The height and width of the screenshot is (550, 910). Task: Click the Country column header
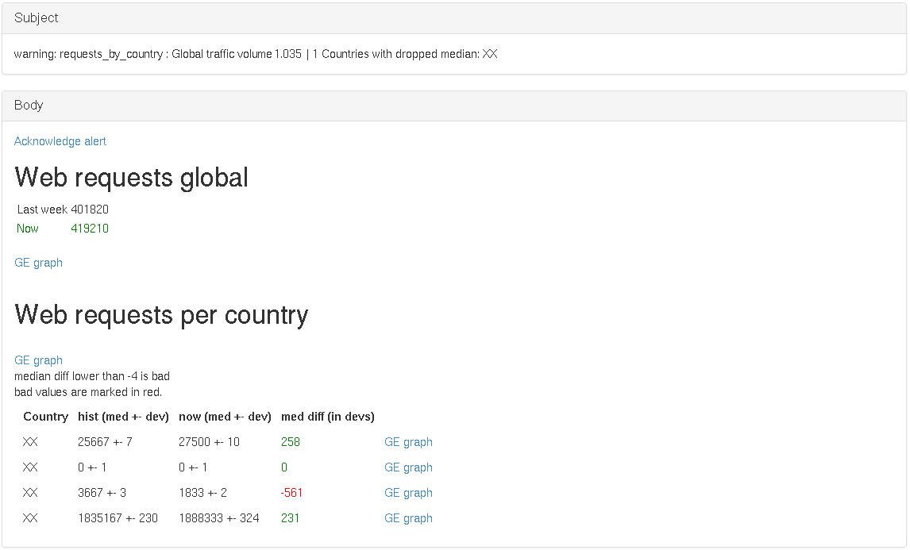[x=46, y=417]
